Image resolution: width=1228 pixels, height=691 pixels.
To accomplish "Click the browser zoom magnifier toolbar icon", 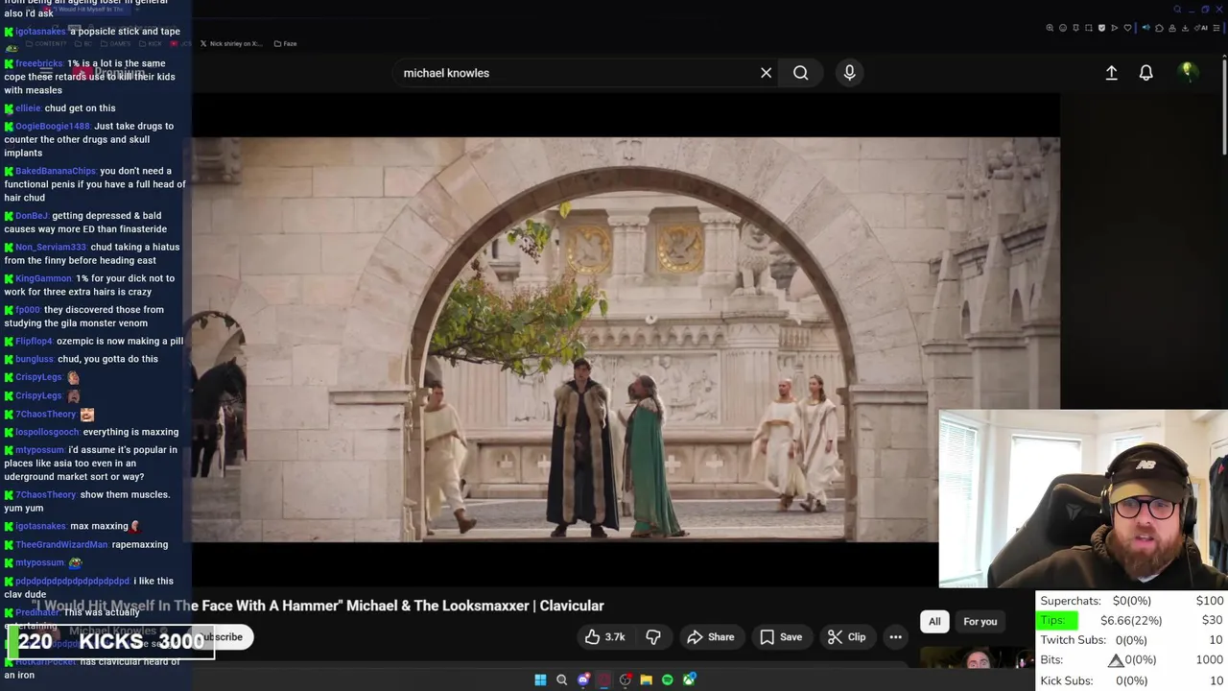I will (1050, 28).
